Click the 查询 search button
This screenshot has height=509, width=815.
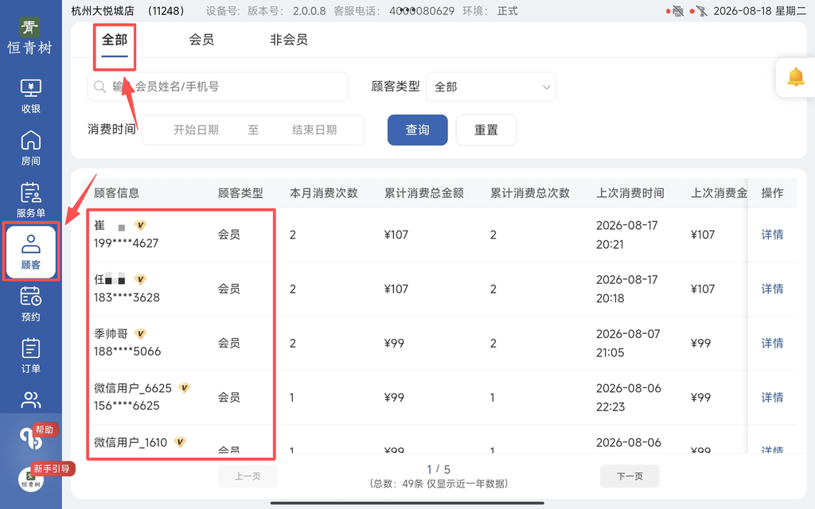417,130
